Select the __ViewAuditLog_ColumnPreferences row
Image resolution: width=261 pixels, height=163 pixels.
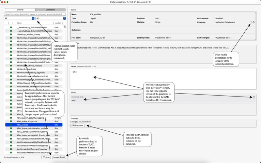pyautogui.click(x=34, y=27)
